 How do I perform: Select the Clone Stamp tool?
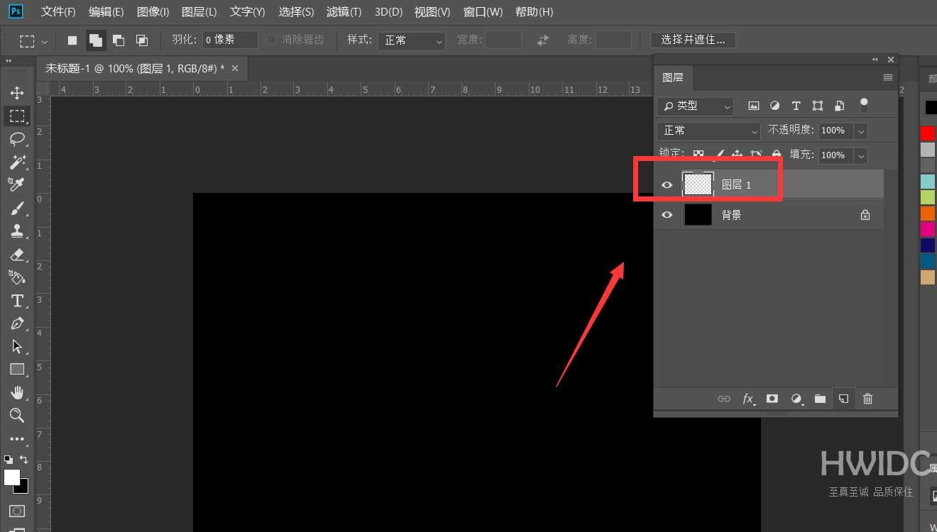pyautogui.click(x=17, y=231)
